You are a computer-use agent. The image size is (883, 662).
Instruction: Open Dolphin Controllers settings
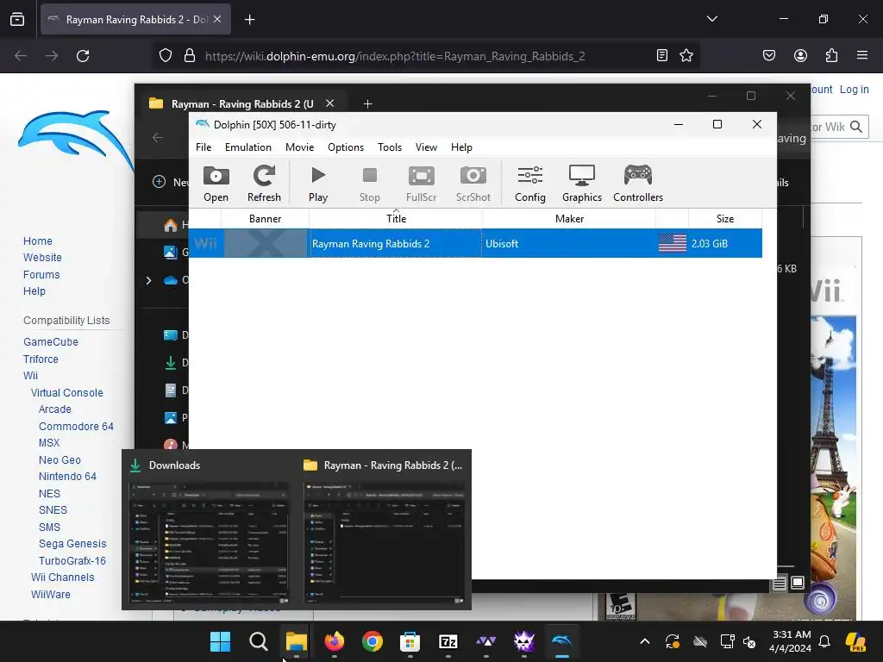[638, 184]
